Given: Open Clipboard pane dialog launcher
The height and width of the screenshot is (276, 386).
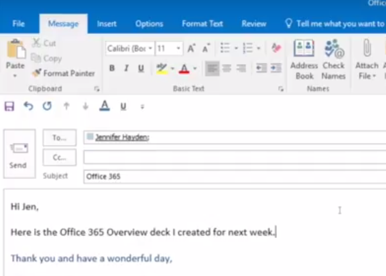Looking at the screenshot, I should coord(97,89).
